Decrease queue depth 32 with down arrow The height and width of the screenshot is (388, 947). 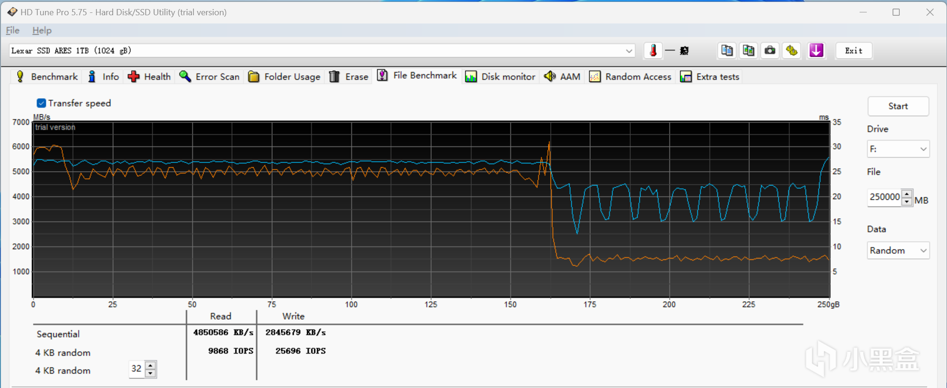(150, 373)
